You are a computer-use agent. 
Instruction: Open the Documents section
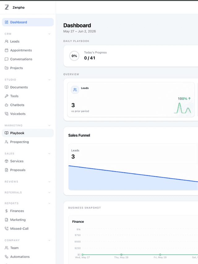[28, 87]
